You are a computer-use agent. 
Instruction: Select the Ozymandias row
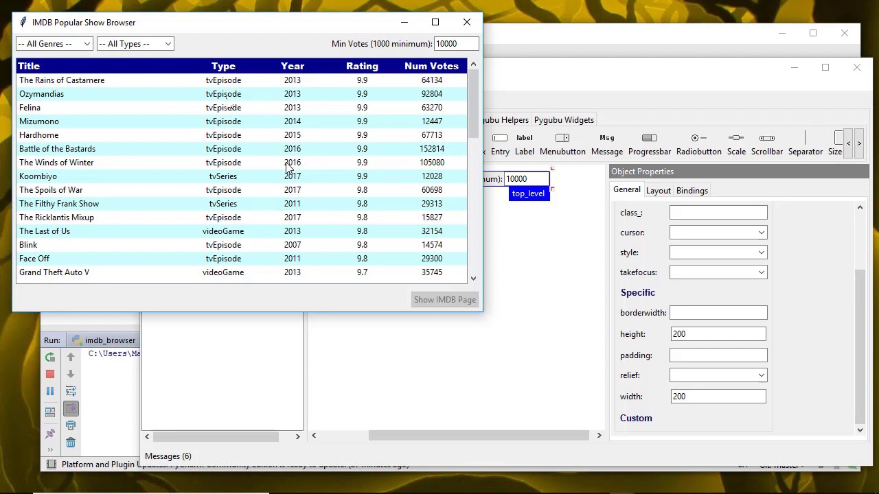(242, 94)
